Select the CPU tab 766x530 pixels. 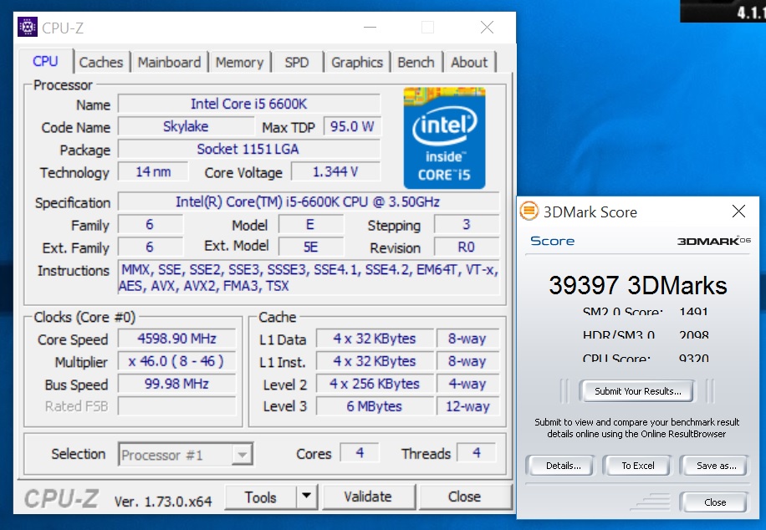tap(45, 62)
